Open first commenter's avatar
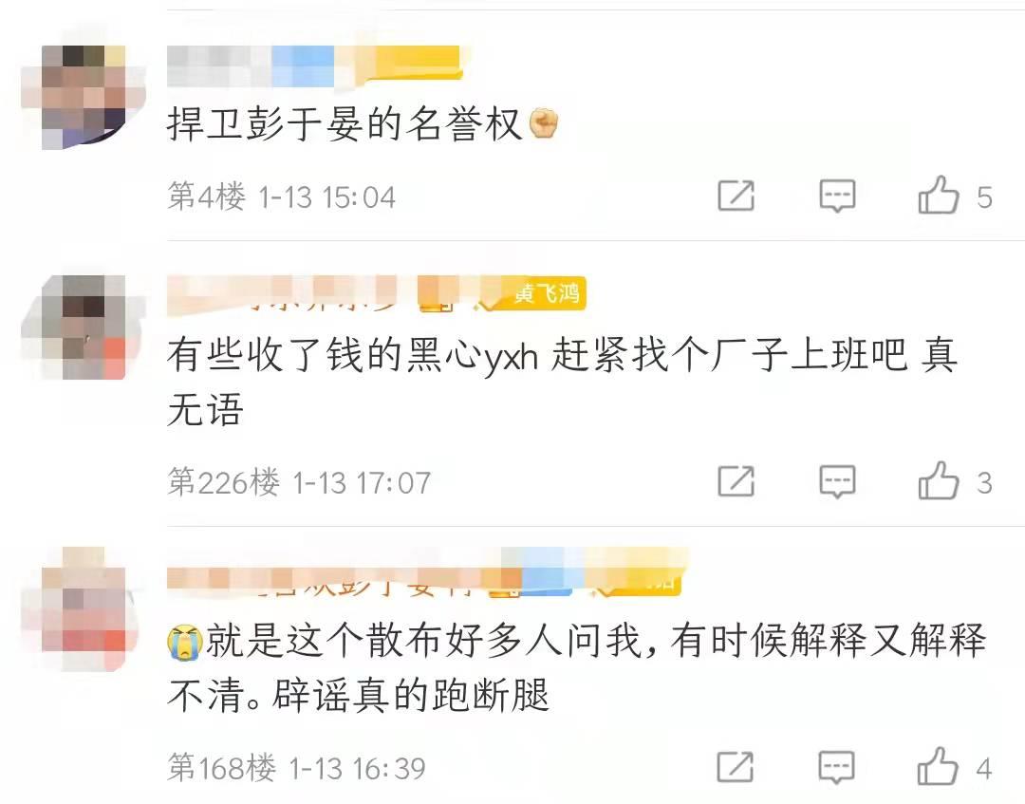Image resolution: width=1025 pixels, height=804 pixels. [x=83, y=97]
